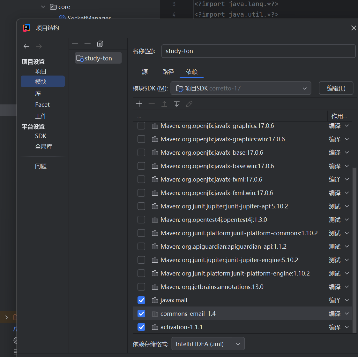This screenshot has height=357, width=358.
Task: Click library icon of jetbrains annotations row
Action: [x=155, y=287]
